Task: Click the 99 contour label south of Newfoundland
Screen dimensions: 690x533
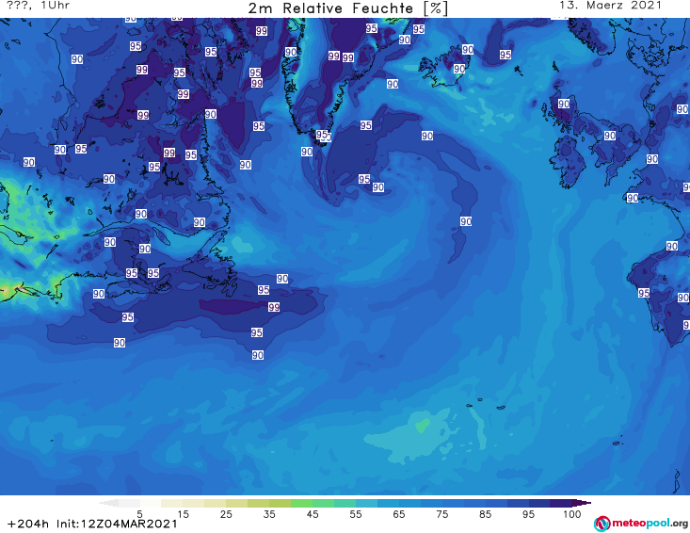Action: [274, 307]
